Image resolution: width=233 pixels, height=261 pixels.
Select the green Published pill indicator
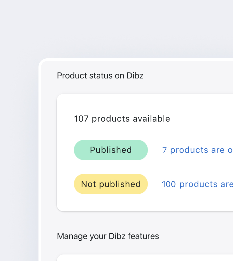tap(111, 150)
